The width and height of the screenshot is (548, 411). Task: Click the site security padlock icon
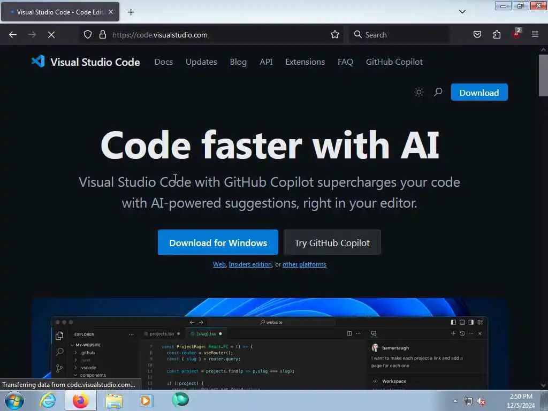pos(102,35)
